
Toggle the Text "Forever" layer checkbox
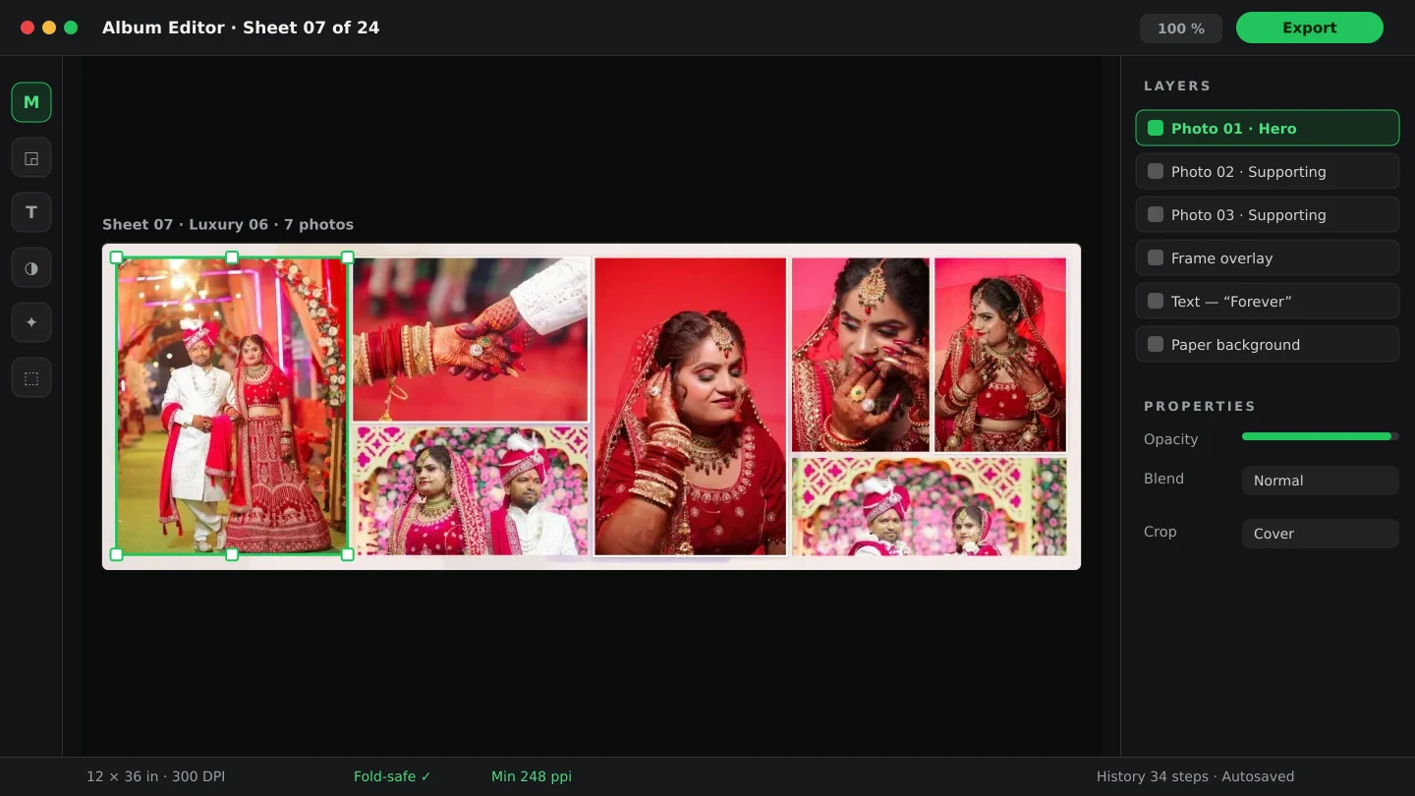1156,301
